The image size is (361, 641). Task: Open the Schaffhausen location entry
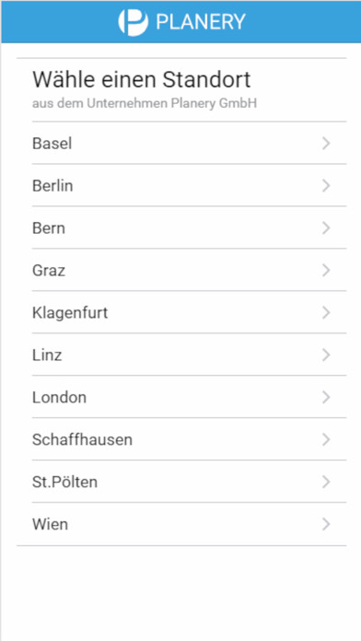190,439
